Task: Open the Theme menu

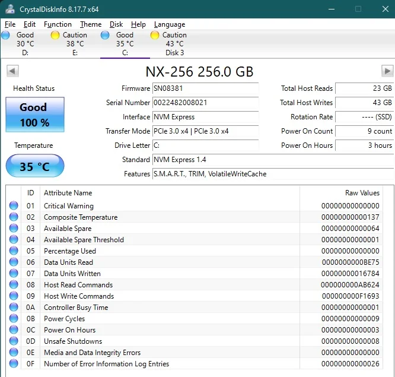Action: pyautogui.click(x=91, y=24)
